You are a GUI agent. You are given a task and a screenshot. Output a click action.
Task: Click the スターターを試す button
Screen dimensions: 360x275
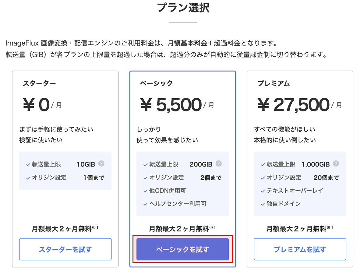point(65,249)
